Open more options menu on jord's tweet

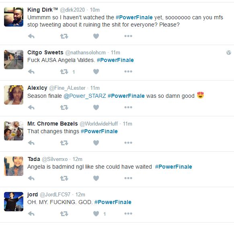point(128,214)
